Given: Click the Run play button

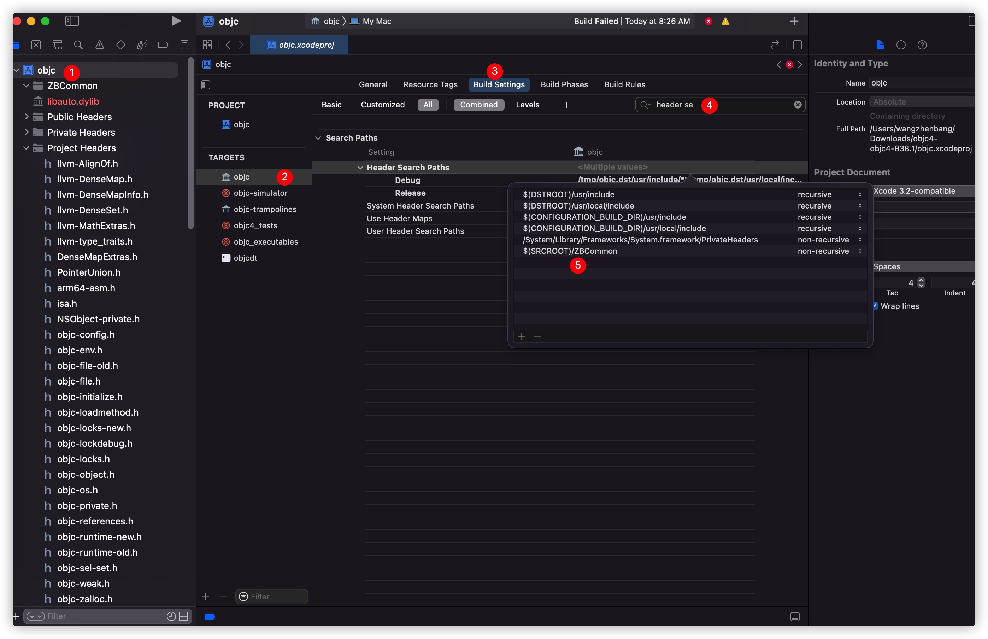Looking at the screenshot, I should pos(176,21).
